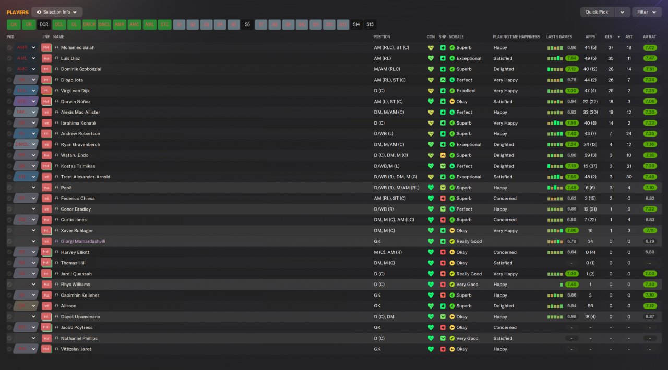The width and height of the screenshot is (668, 370).
Task: Click the Int status icon for Giorgi Mamardashvili
Action: tap(46, 241)
